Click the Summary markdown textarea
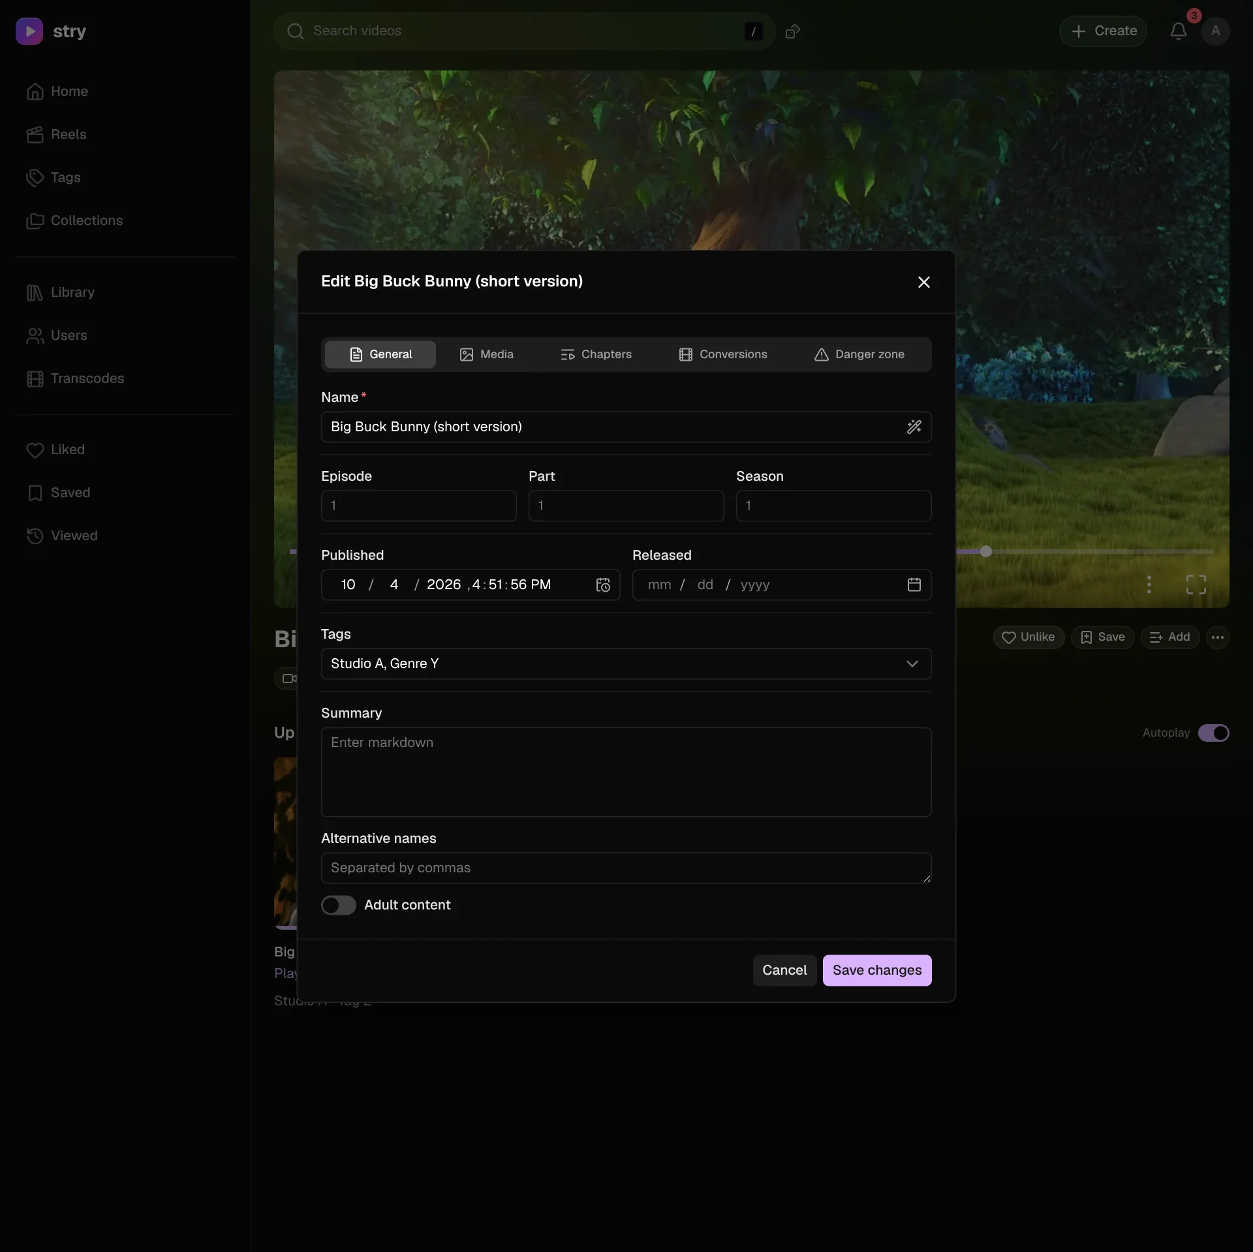The height and width of the screenshot is (1252, 1253). 626,772
